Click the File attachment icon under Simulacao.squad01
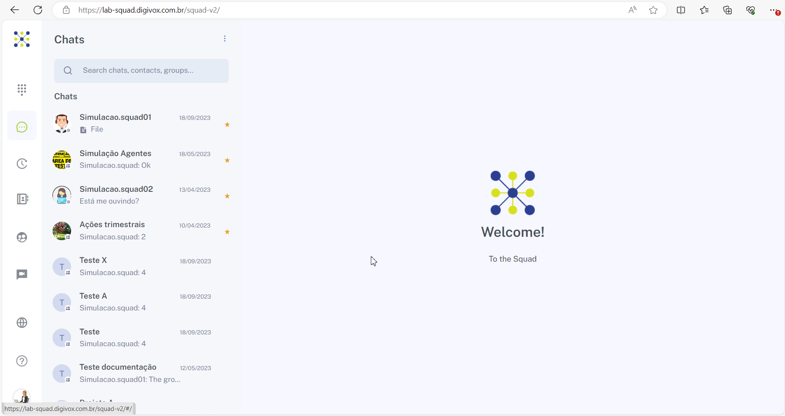Image resolution: width=785 pixels, height=416 pixels. (x=83, y=130)
